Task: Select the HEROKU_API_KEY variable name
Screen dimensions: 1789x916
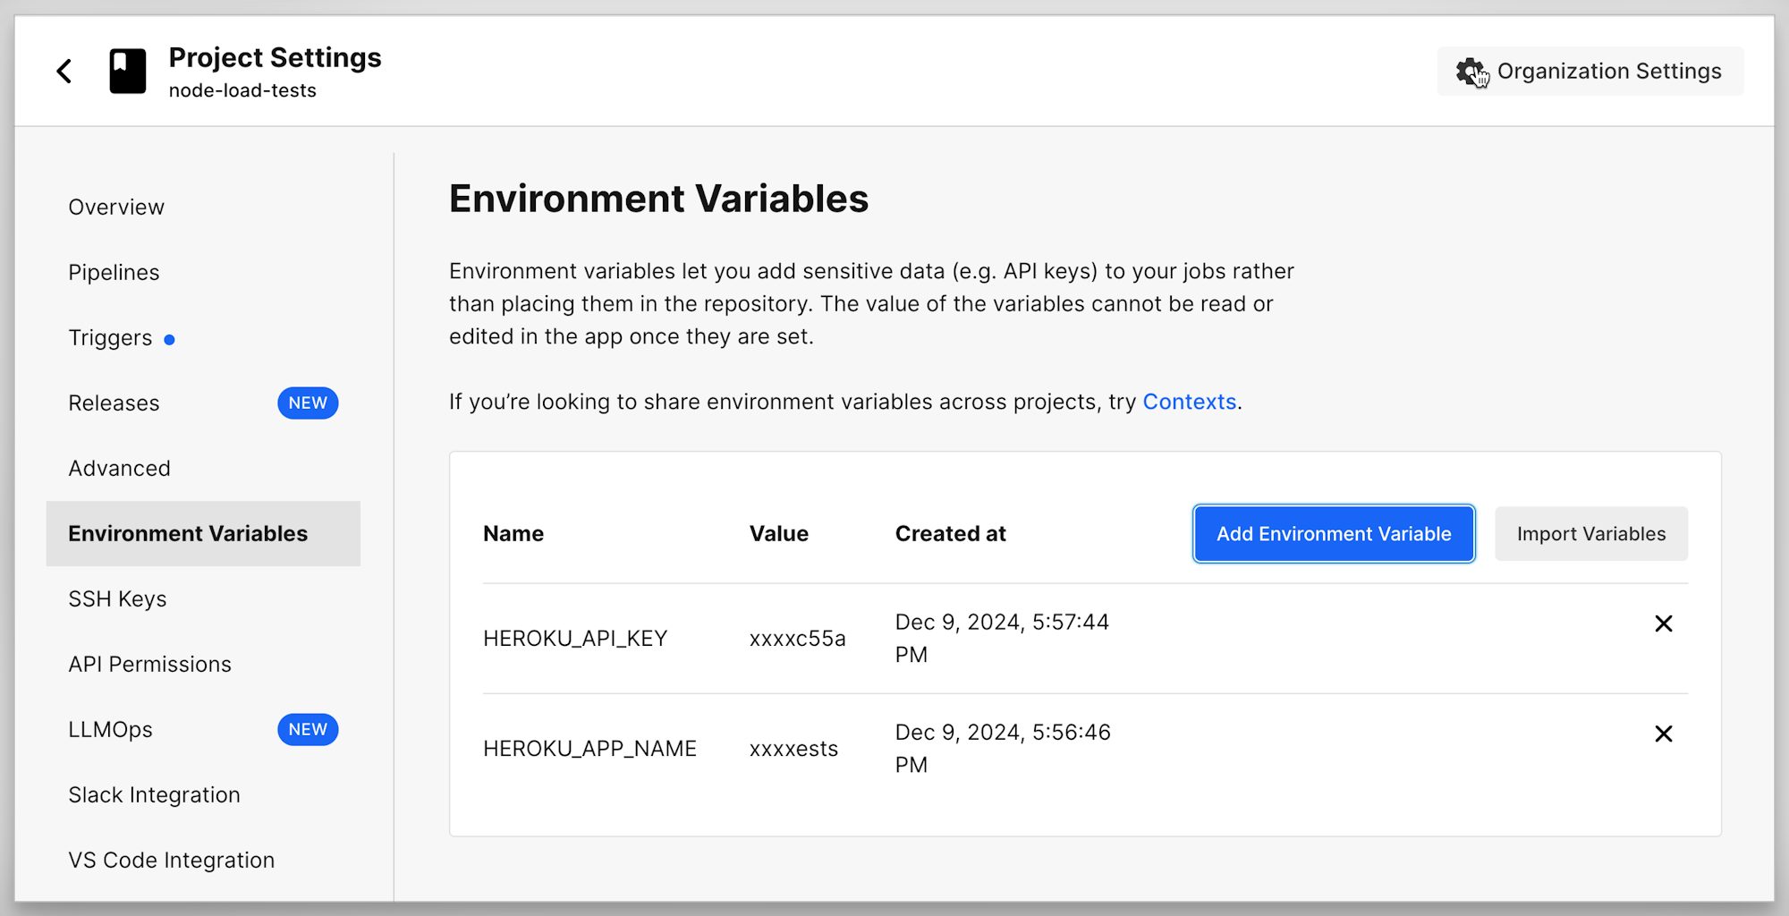Action: click(575, 639)
